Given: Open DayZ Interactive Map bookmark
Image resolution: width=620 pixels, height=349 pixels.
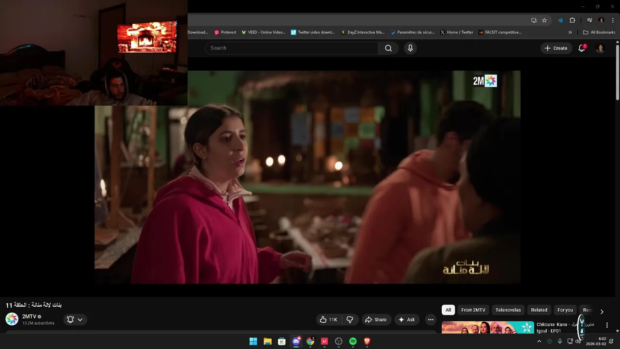Looking at the screenshot, I should tap(362, 32).
